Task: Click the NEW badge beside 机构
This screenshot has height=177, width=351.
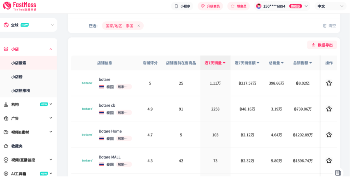Action: click(44, 104)
